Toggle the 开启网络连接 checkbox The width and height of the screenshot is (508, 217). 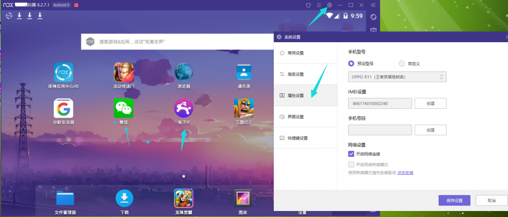click(x=351, y=154)
